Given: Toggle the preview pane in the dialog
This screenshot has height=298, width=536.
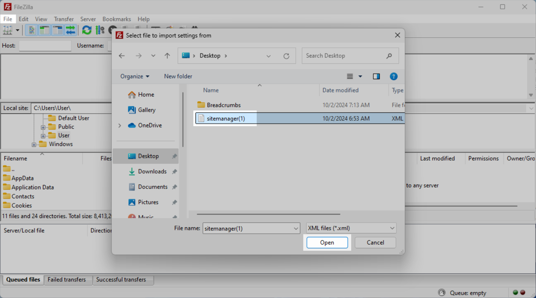Looking at the screenshot, I should [376, 76].
